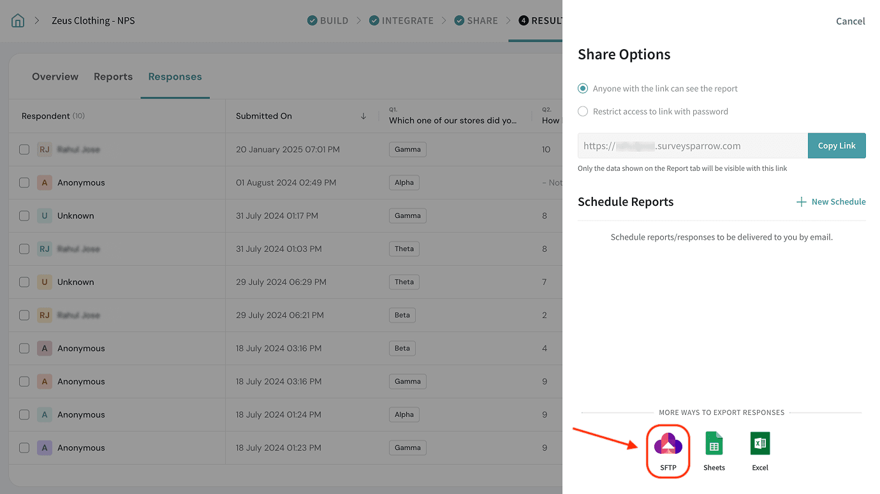Click the RJ avatar in first row
The height and width of the screenshot is (494, 880).
coord(44,150)
